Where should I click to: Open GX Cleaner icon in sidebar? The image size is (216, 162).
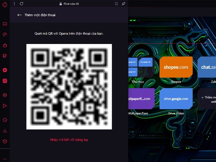click(x=5, y=45)
